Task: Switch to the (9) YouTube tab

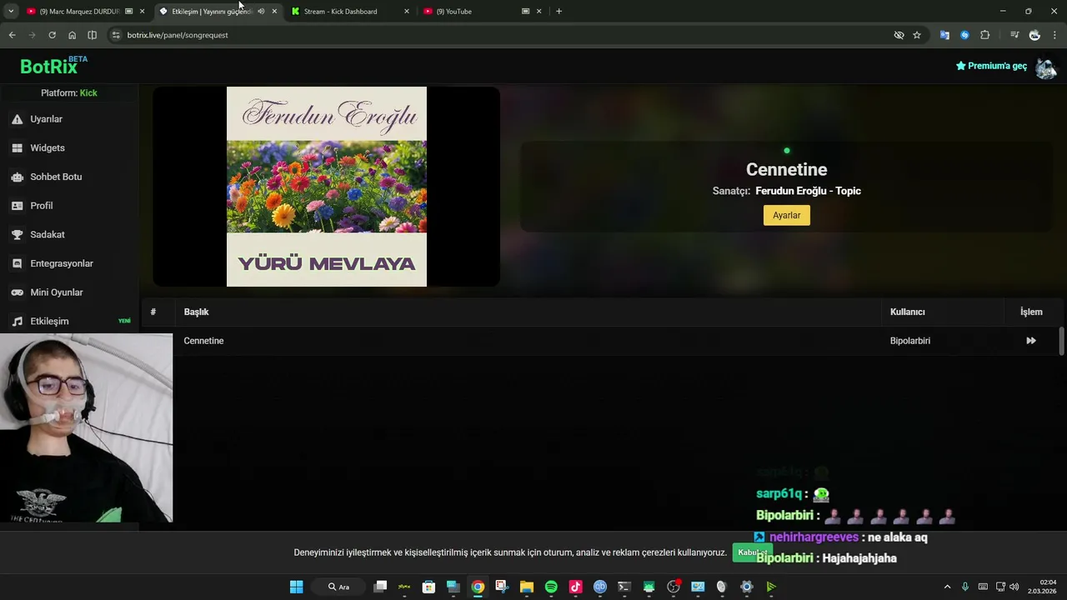Action: point(453,12)
